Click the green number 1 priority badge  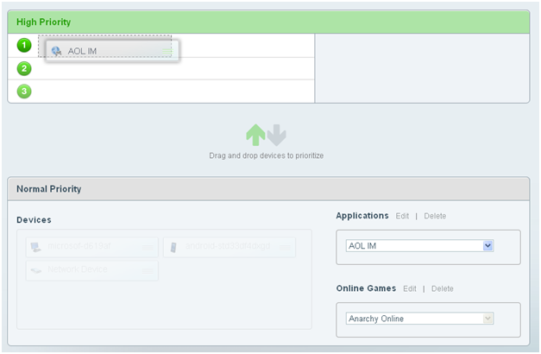[x=24, y=45]
